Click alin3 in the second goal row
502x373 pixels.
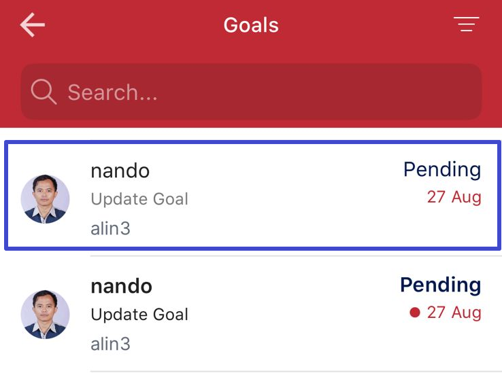pyautogui.click(x=110, y=344)
